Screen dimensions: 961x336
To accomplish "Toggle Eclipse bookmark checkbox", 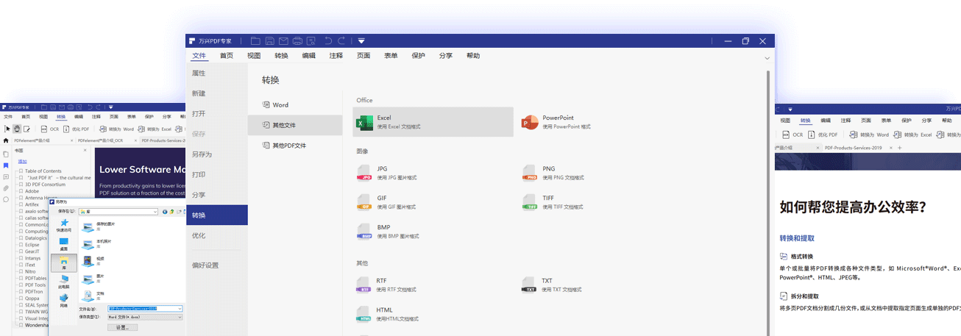I will click(x=21, y=245).
